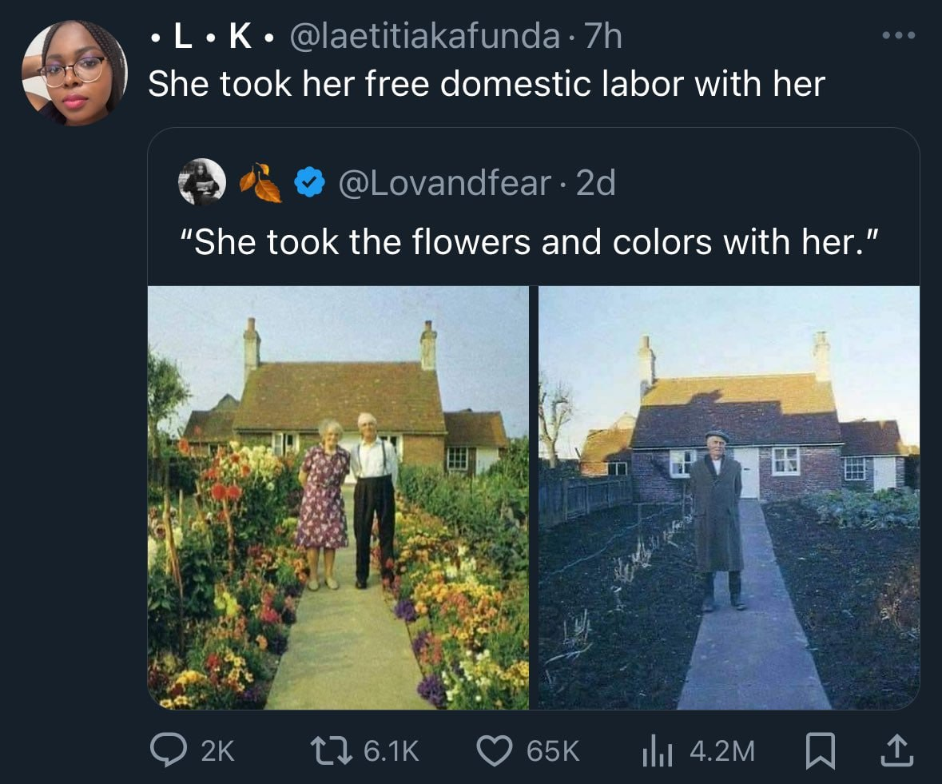This screenshot has height=784, width=942.
Task: Click the "• L • K •" display name
Action: pos(213,36)
